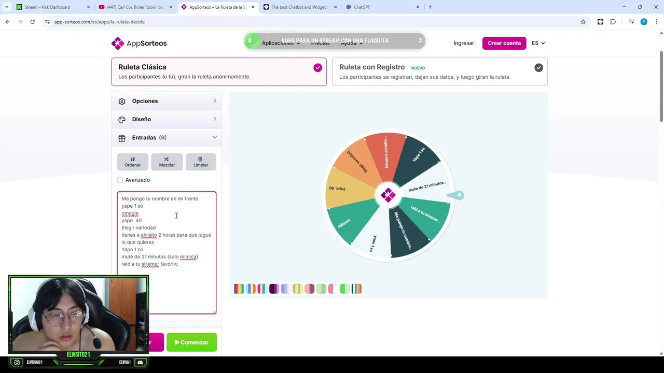664x373 pixels.
Task: Click the entry 'mute de 21 minutos (solo mimica)'
Action: 160,256
